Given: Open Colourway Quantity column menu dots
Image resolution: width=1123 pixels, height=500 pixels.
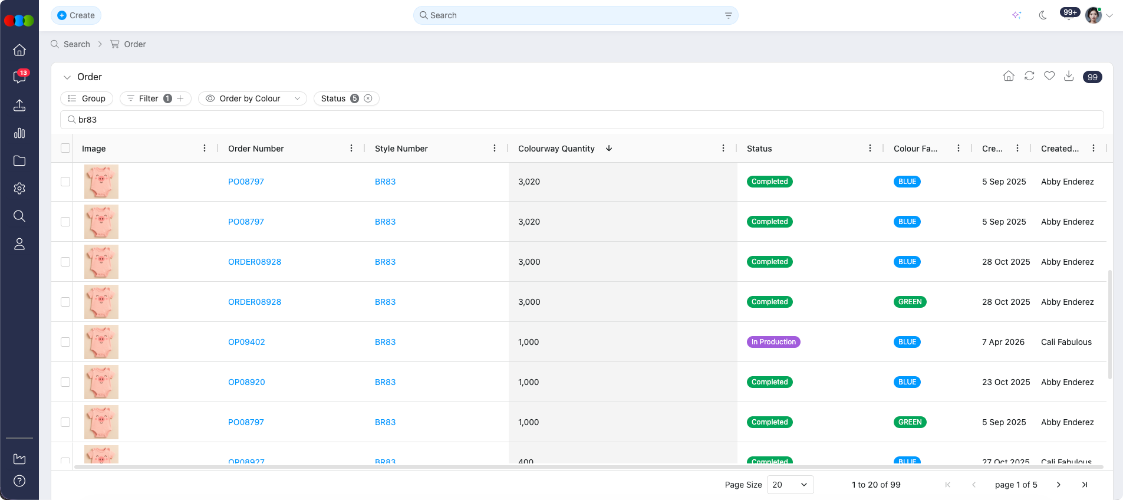Looking at the screenshot, I should 723,149.
